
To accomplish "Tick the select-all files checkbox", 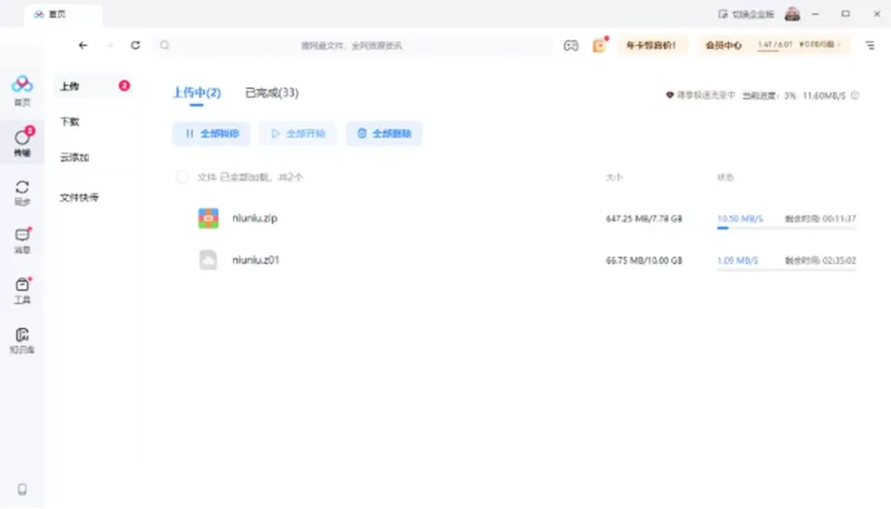I will point(182,177).
